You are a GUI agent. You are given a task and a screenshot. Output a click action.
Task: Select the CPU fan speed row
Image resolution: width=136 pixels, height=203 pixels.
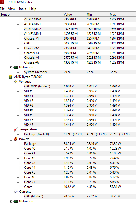coord(80,43)
